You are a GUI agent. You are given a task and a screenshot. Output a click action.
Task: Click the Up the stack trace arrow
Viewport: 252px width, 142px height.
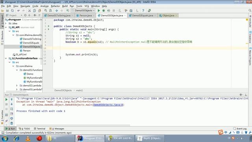pos(11,99)
